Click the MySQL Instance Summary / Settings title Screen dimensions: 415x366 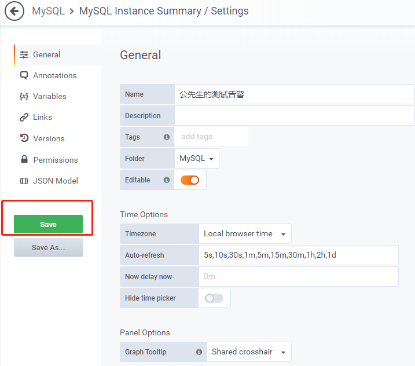tap(164, 11)
